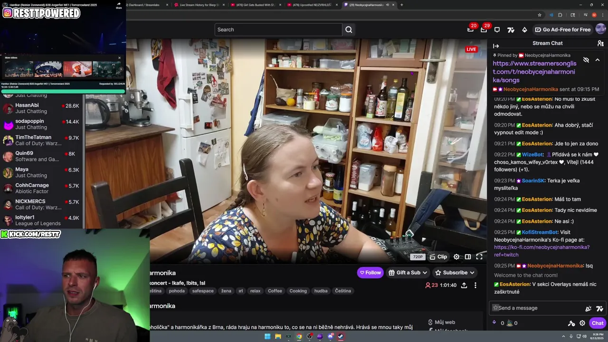Open chat settings gear icon
Screen dimensions: 608x342
coord(582,323)
